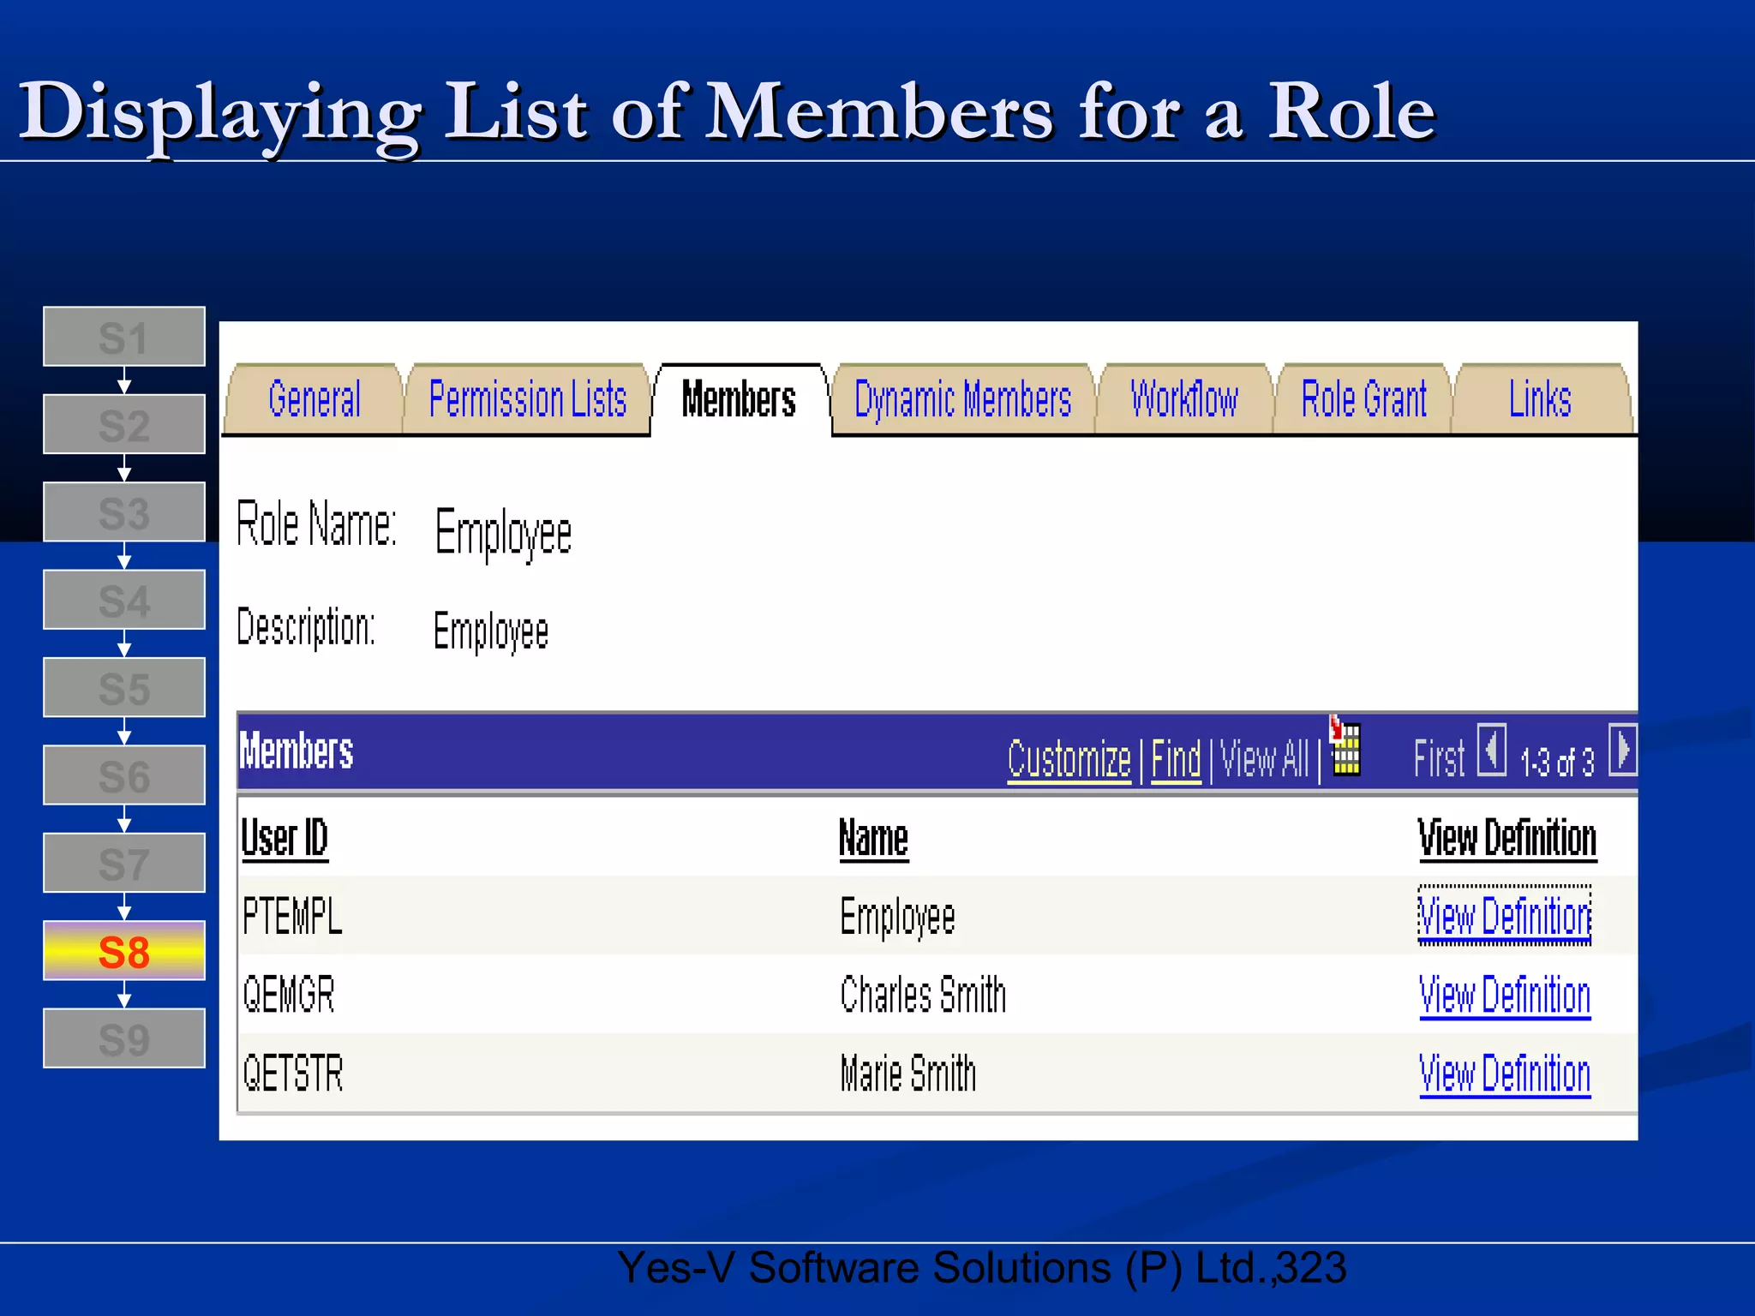Click the S7 step box

124,863
